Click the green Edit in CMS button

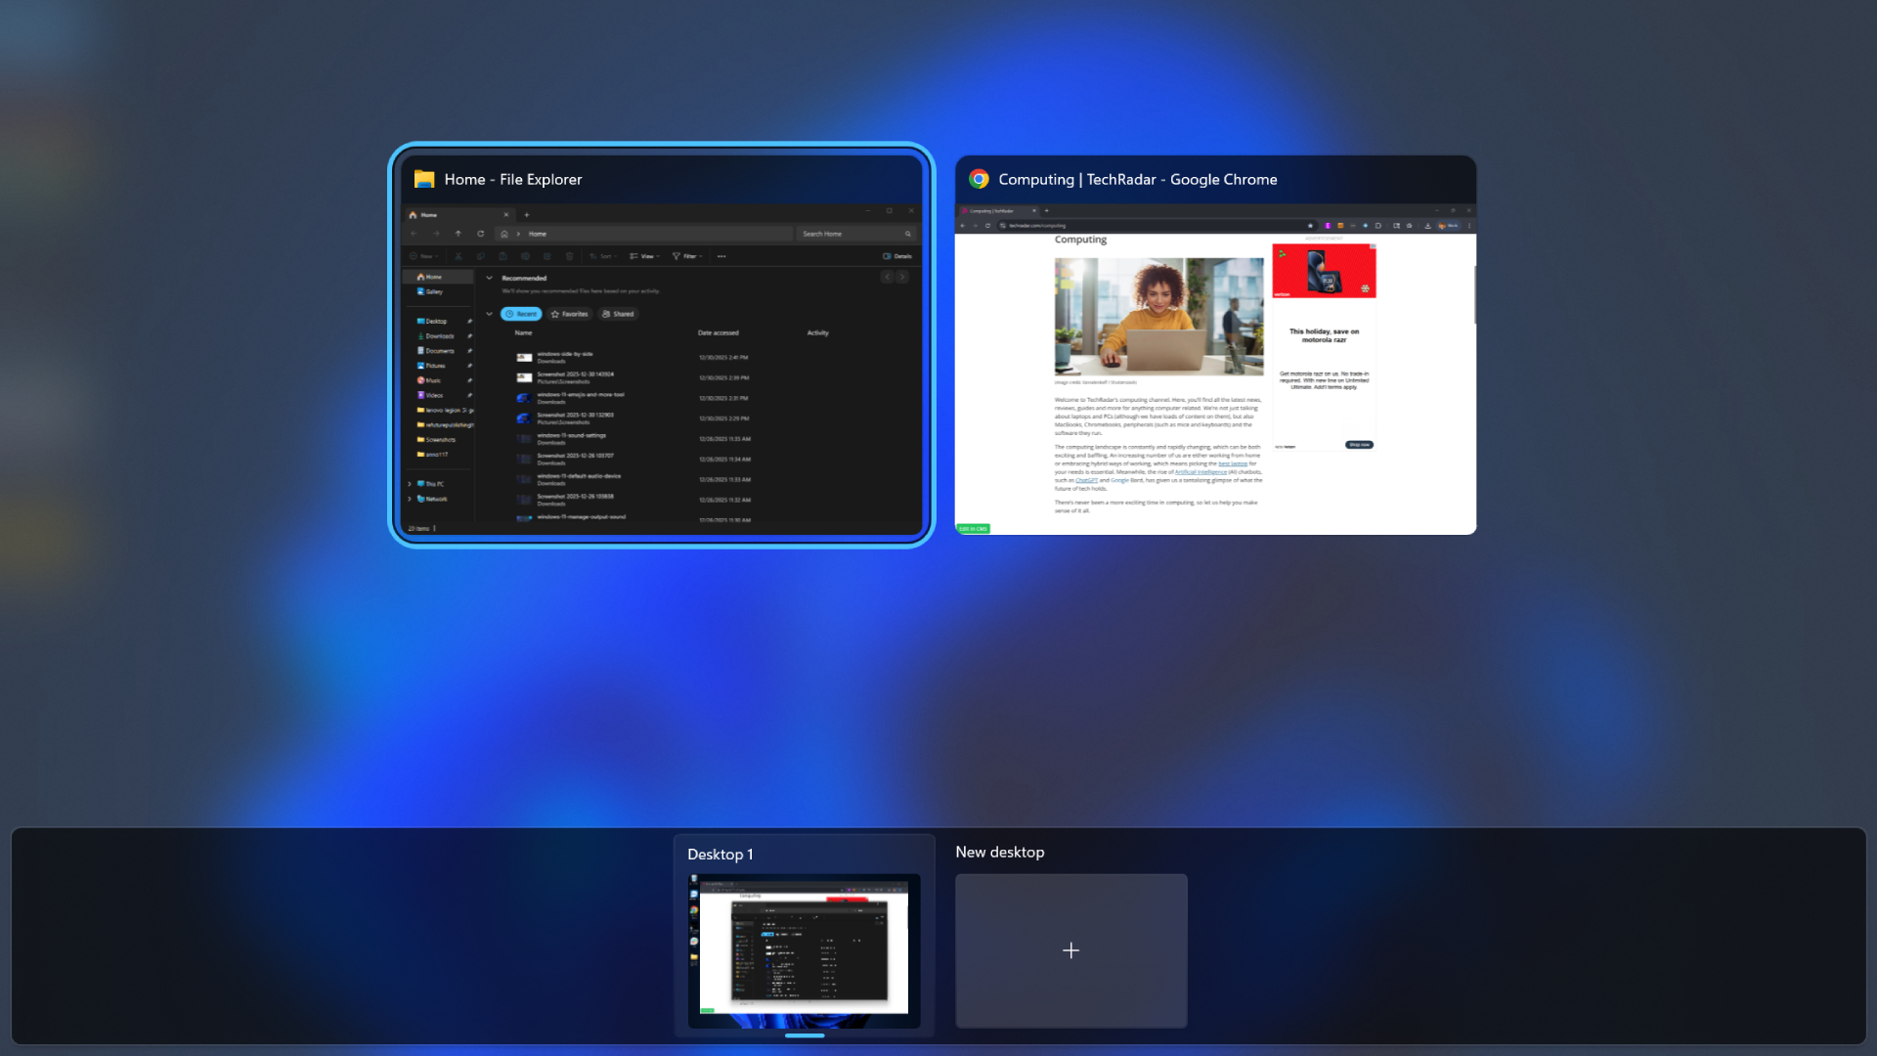pyautogui.click(x=974, y=528)
